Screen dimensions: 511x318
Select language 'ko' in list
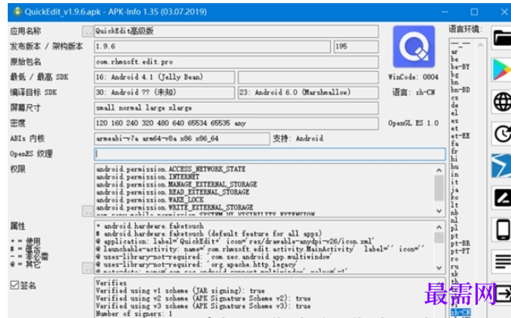pyautogui.click(x=455, y=197)
